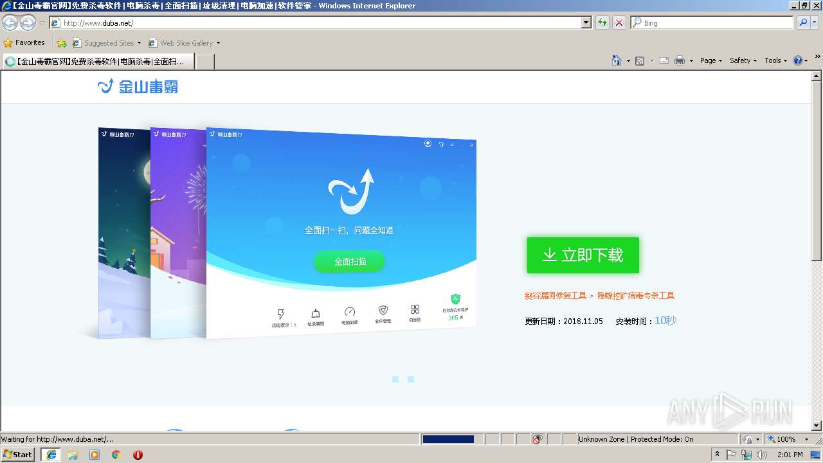The image size is (823, 463).
Task: Open the 裂谷漏洞修复工具 link
Action: [x=556, y=296]
